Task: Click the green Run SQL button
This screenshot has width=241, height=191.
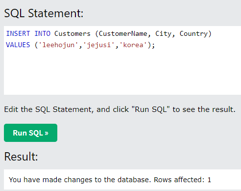Action: (x=30, y=133)
